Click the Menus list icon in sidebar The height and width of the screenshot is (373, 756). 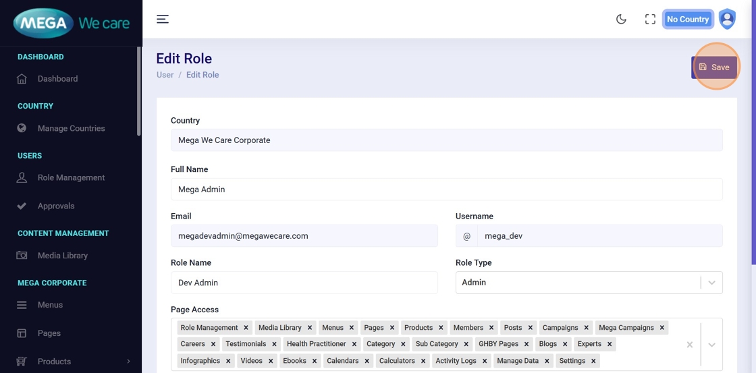[x=22, y=305]
